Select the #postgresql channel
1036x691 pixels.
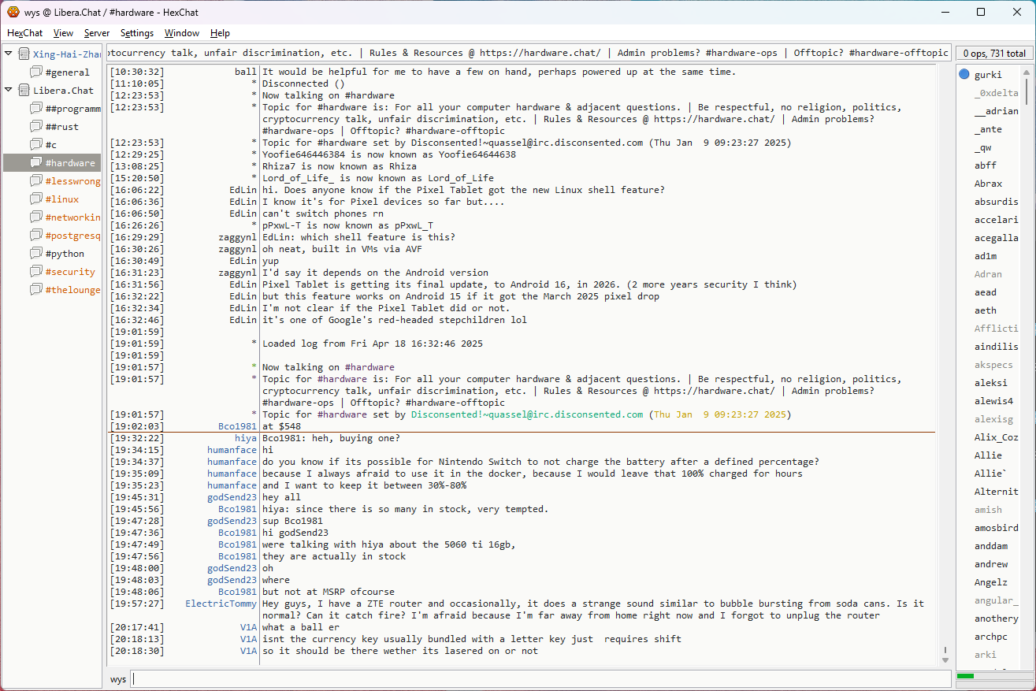tap(72, 236)
